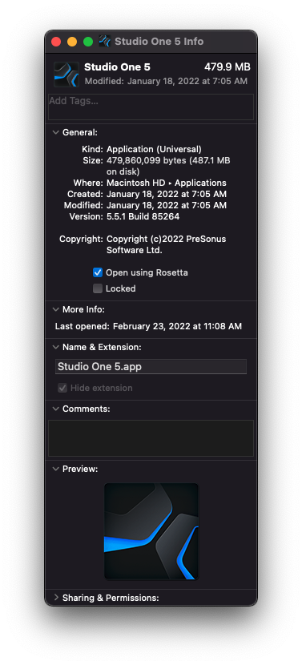The image size is (302, 665).
Task: Toggle the Hide extension checkbox
Action: point(62,388)
